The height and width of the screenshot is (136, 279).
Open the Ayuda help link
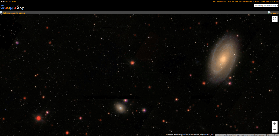(x=257, y=1)
